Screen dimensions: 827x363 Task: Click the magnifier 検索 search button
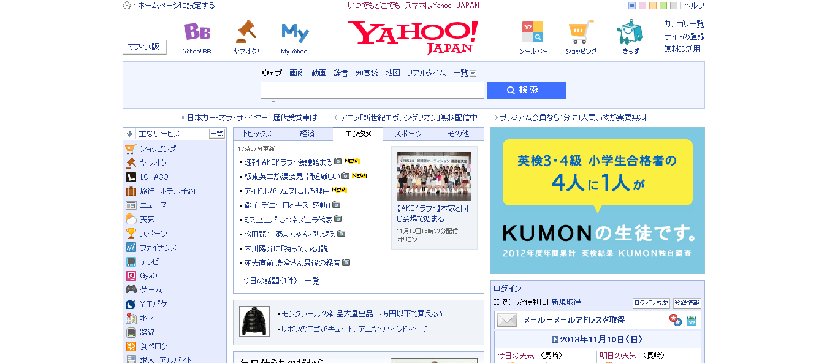click(527, 90)
